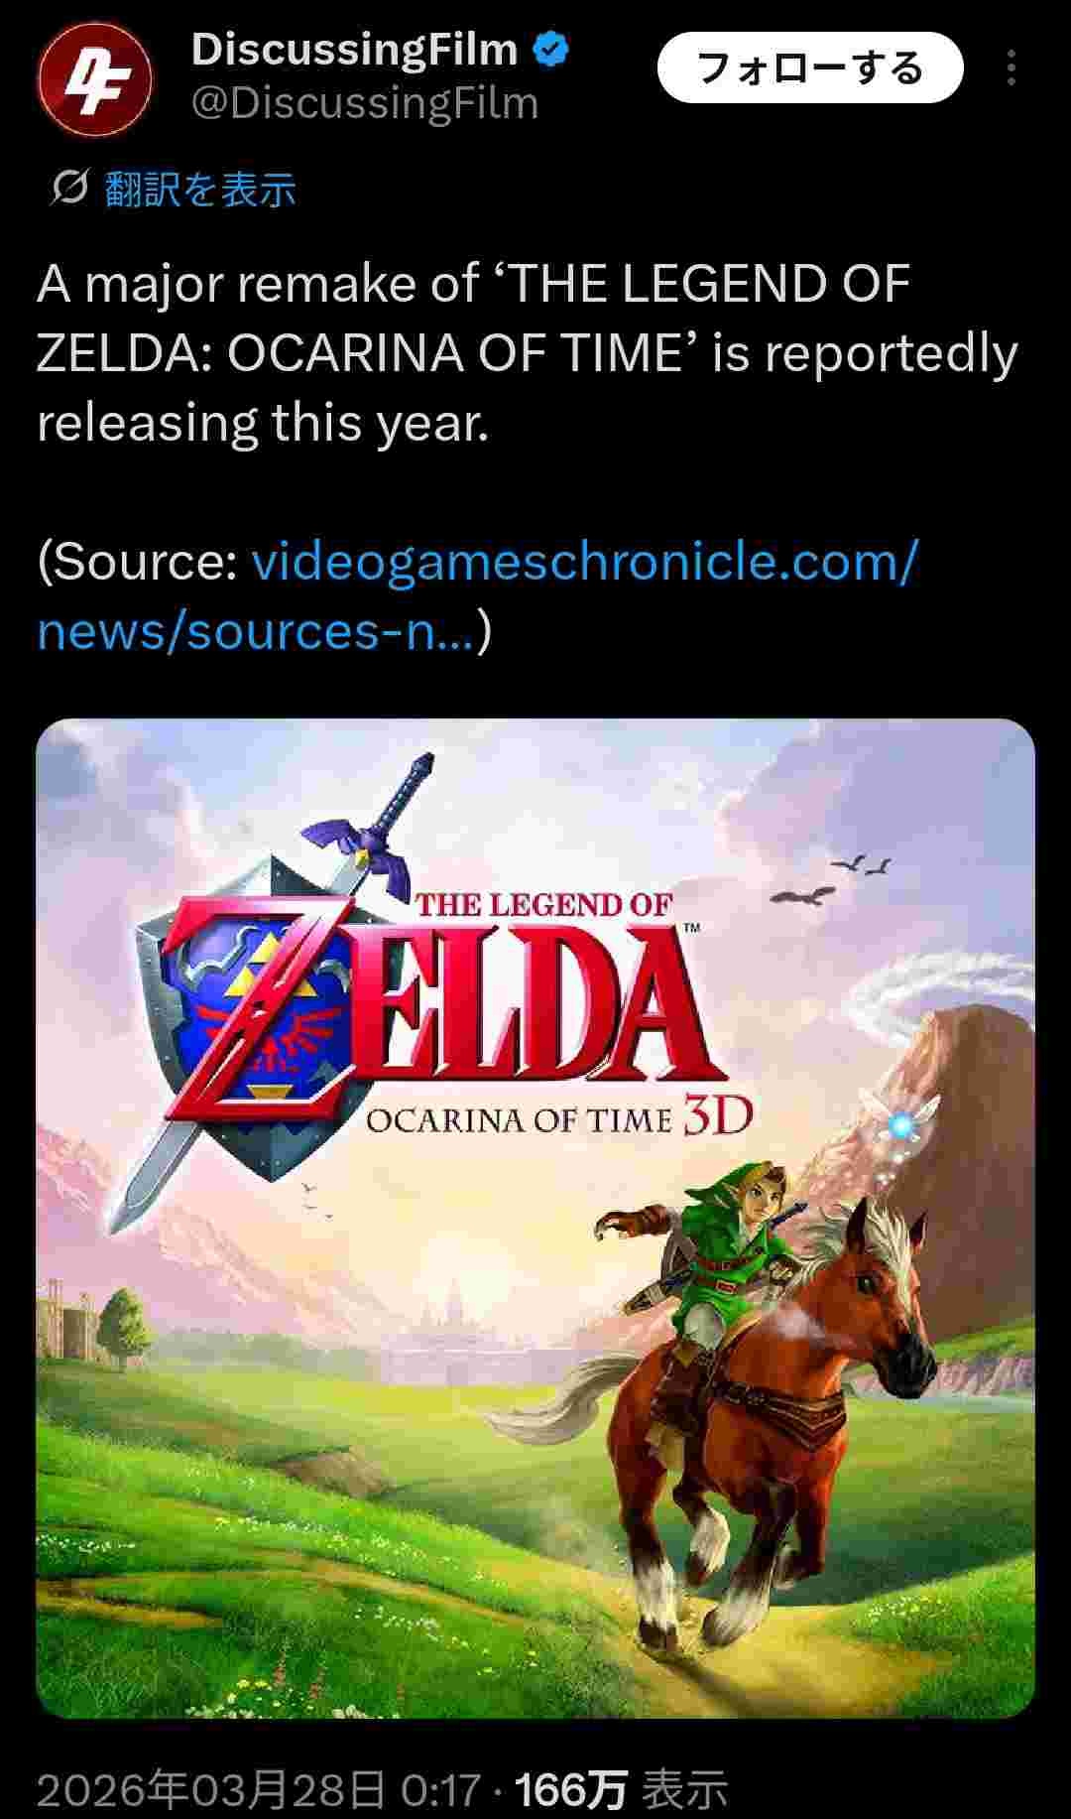This screenshot has width=1071, height=1819.
Task: Open the videogameschronicle.com source link
Action: 584,562
